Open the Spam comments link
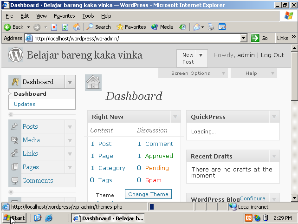Viewport: 298px width, 224px height. pyautogui.click(x=153, y=180)
